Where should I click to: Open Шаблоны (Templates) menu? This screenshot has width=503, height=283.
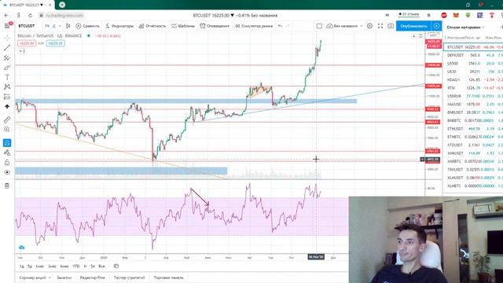tap(183, 26)
